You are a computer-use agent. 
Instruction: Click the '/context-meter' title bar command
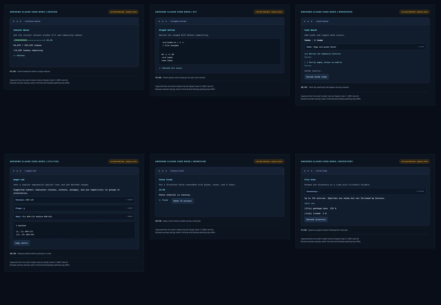pos(32,21)
